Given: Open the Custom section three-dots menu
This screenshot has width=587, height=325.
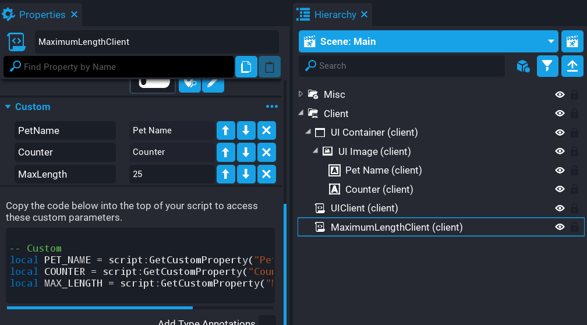Looking at the screenshot, I should pos(271,107).
